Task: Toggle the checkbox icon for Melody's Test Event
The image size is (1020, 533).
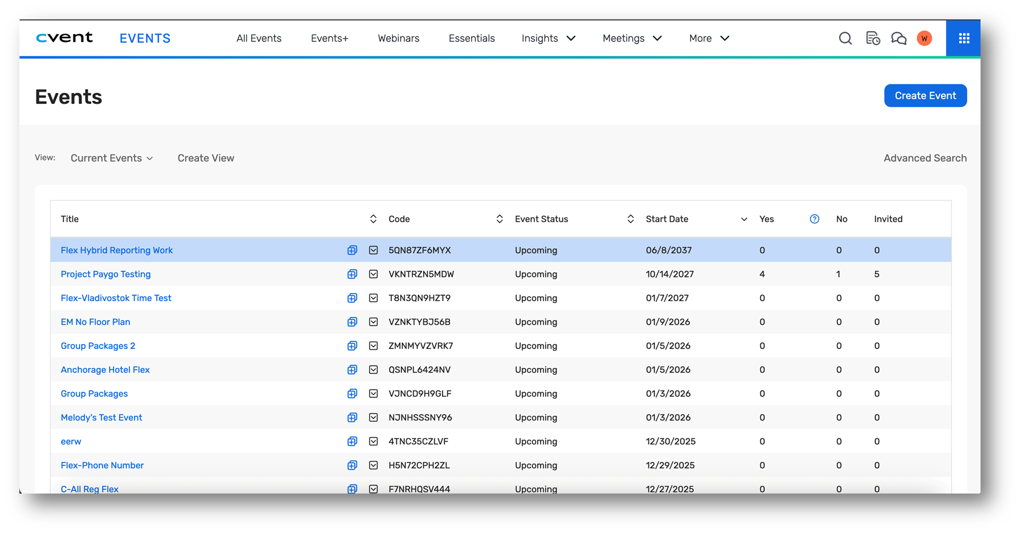Action: [373, 418]
